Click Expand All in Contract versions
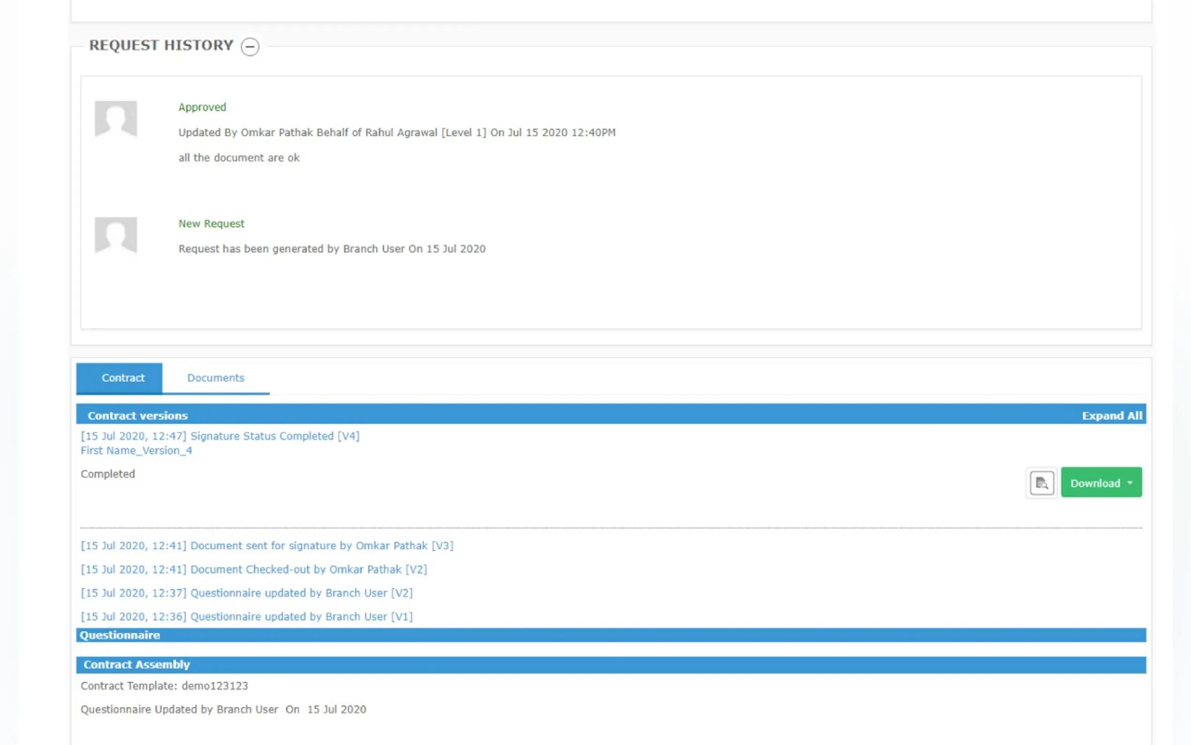 (1111, 415)
